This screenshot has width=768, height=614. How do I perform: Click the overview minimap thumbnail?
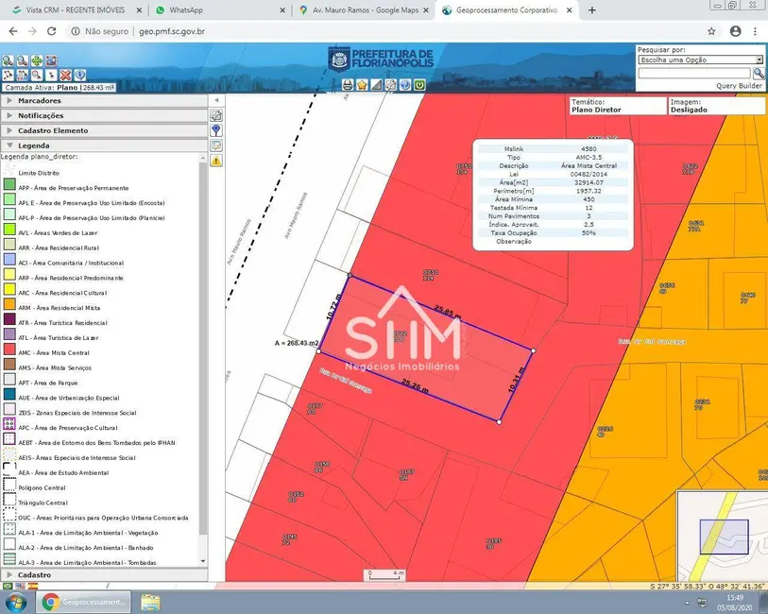(722, 537)
